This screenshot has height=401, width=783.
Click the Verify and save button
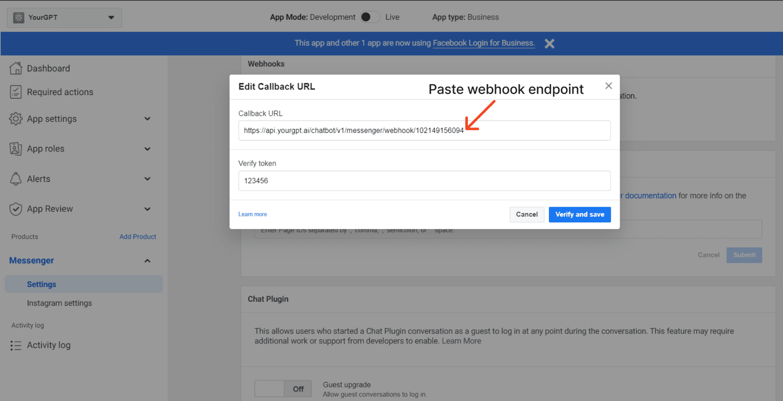point(579,214)
